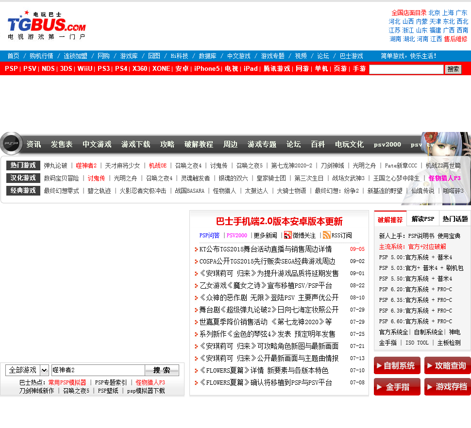Image resolution: width=471 pixels, height=428 pixels.
Task: Go to 首页 in blue navigation
Action: point(13,56)
